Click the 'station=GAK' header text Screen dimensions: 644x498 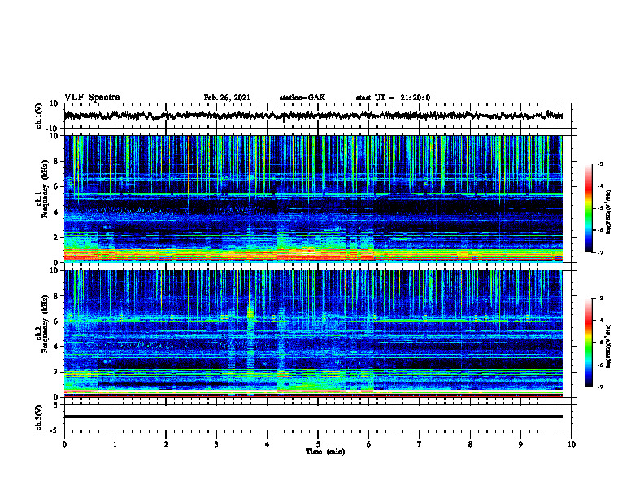coord(302,98)
